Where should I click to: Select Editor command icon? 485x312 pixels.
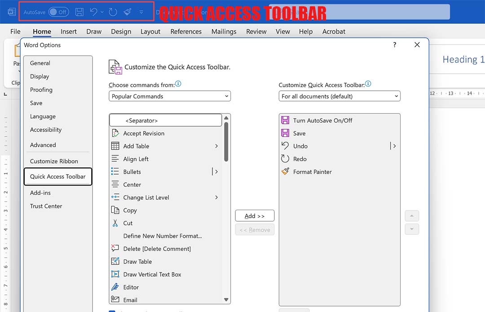pyautogui.click(x=115, y=287)
